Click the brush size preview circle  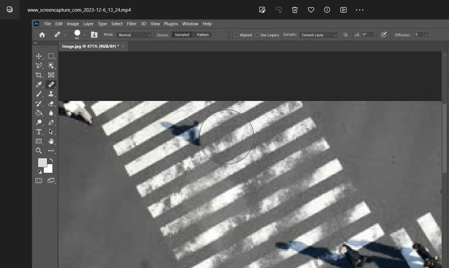[x=77, y=33]
